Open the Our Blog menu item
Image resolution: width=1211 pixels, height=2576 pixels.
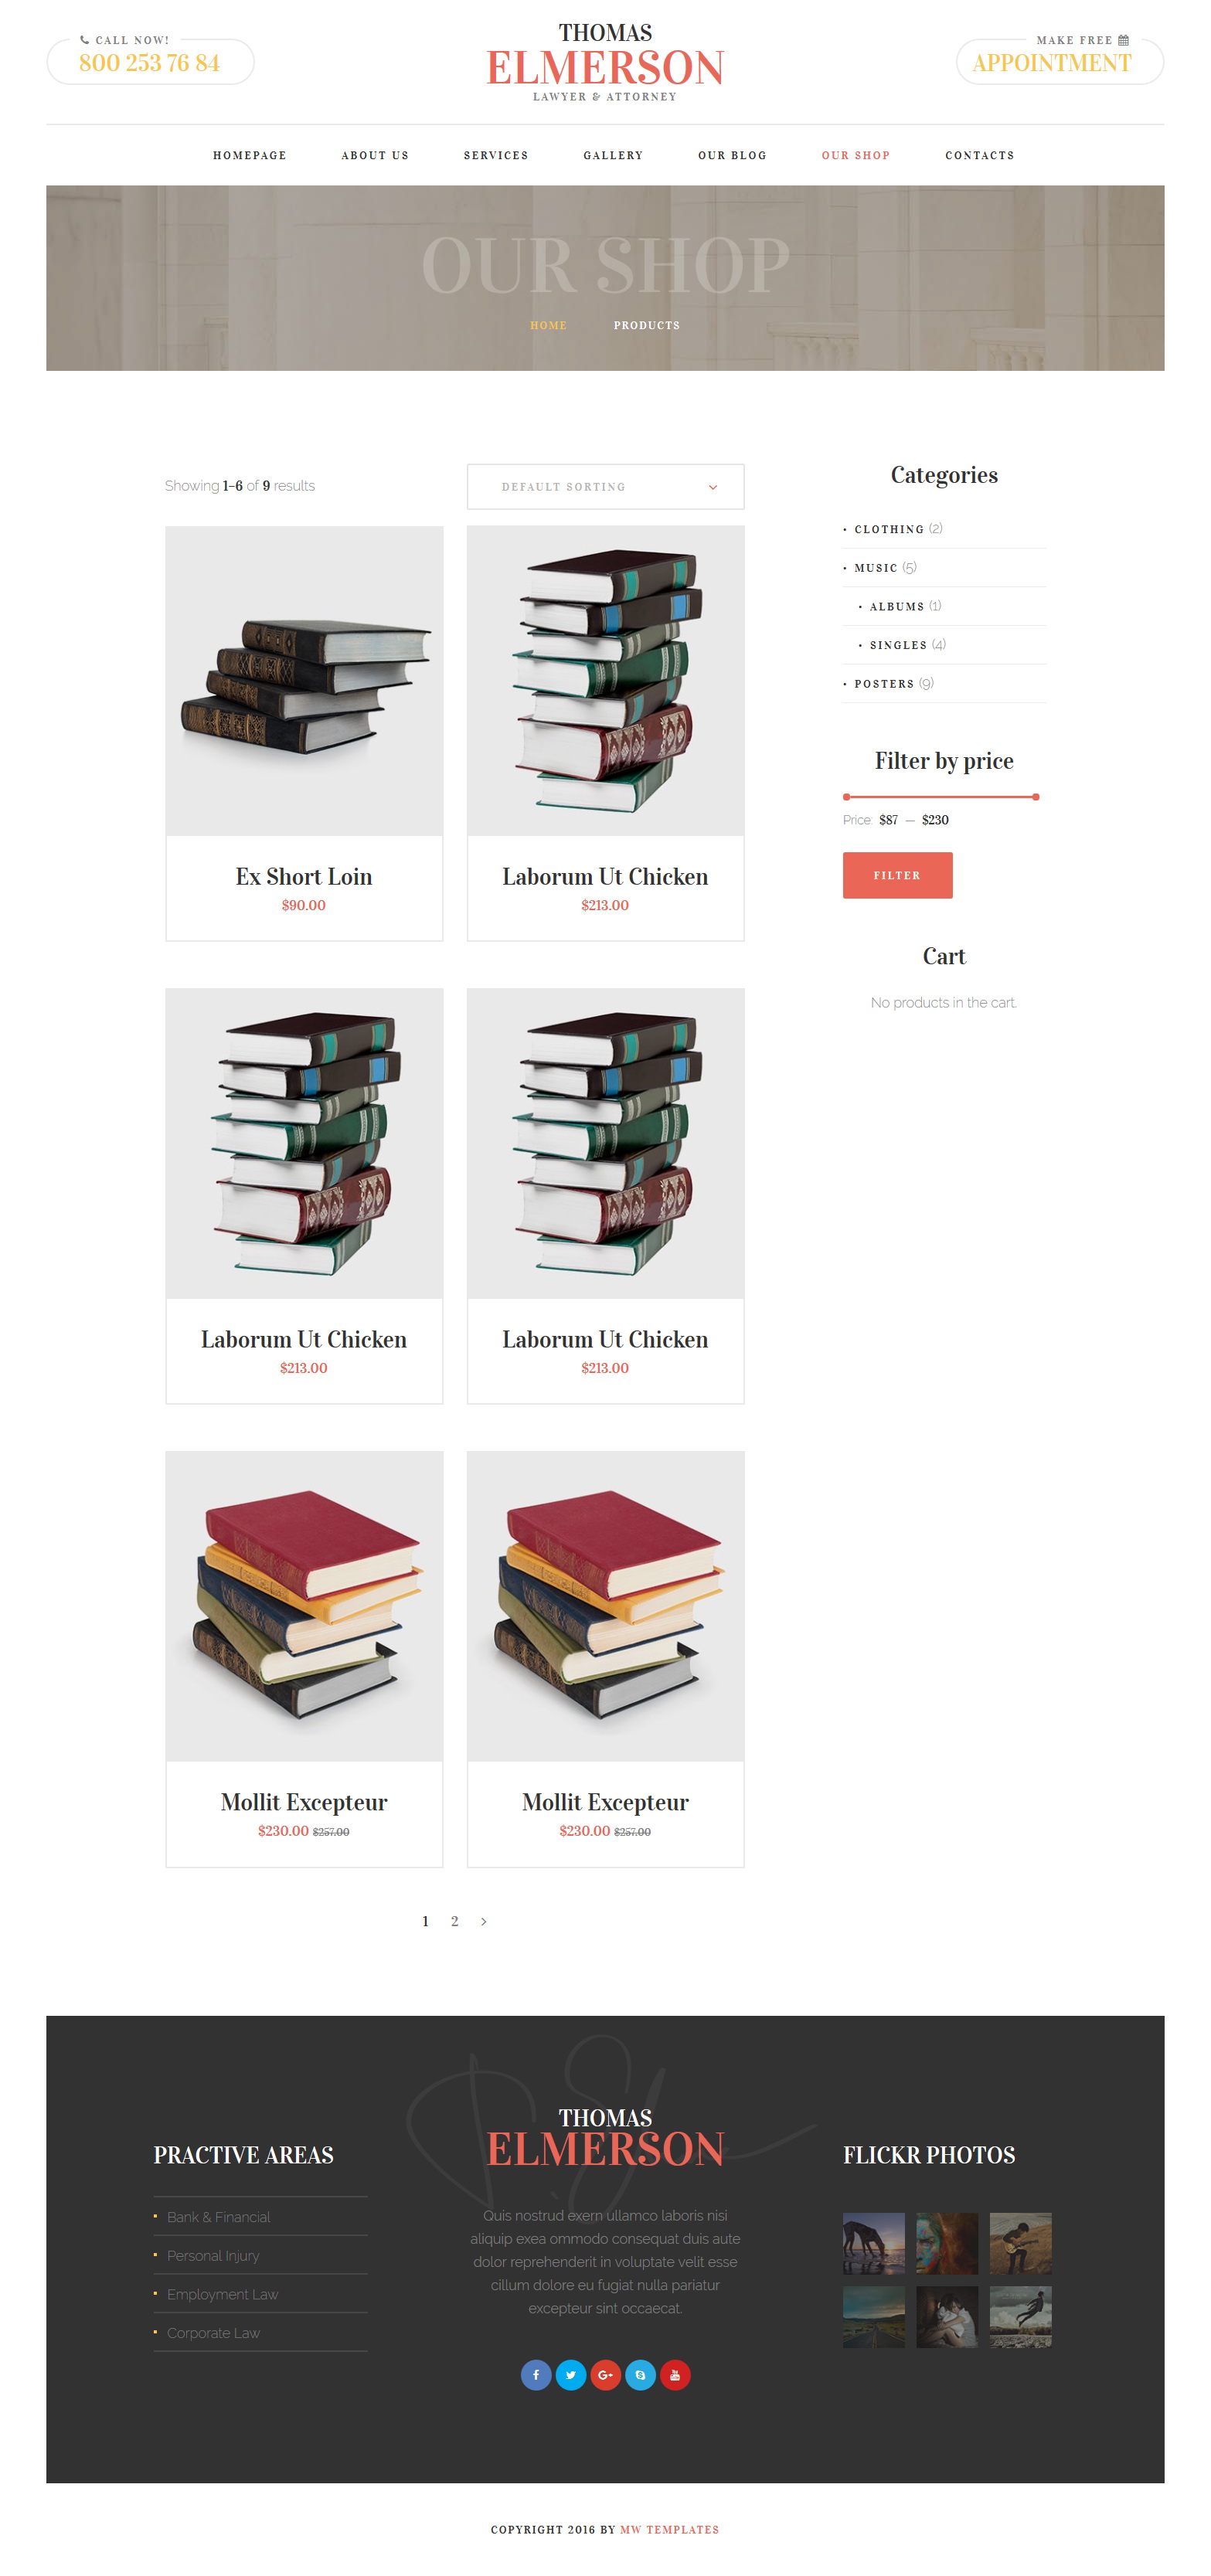point(732,155)
